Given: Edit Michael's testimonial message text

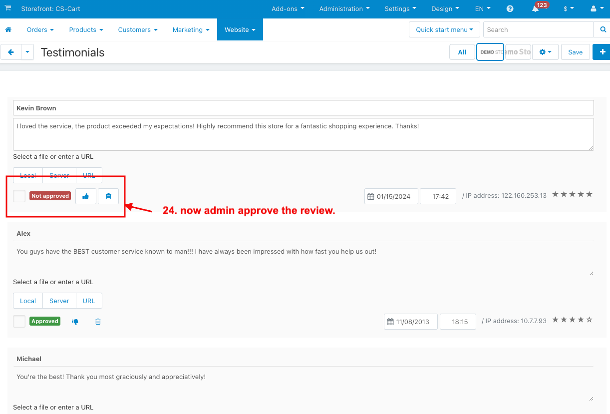Looking at the screenshot, I should pos(304,385).
